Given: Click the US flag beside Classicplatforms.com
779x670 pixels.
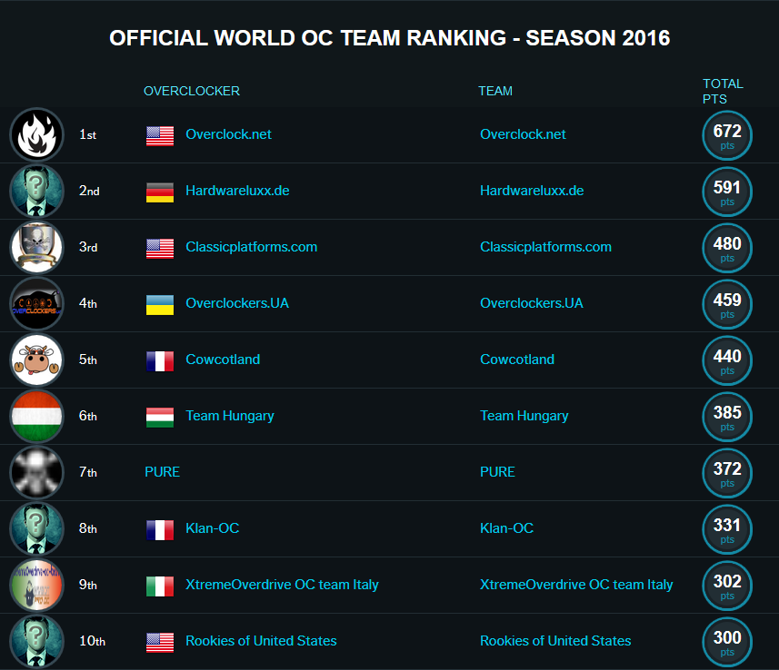Looking at the screenshot, I should tap(160, 248).
